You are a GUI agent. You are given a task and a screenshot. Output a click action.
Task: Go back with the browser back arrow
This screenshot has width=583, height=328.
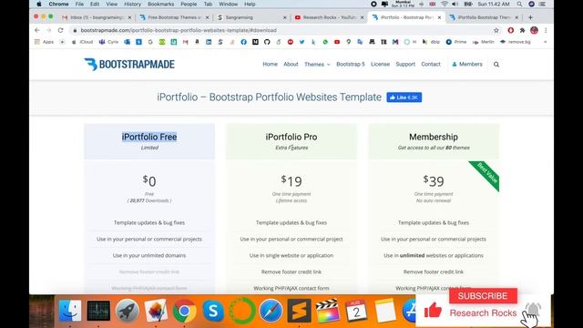pyautogui.click(x=36, y=30)
